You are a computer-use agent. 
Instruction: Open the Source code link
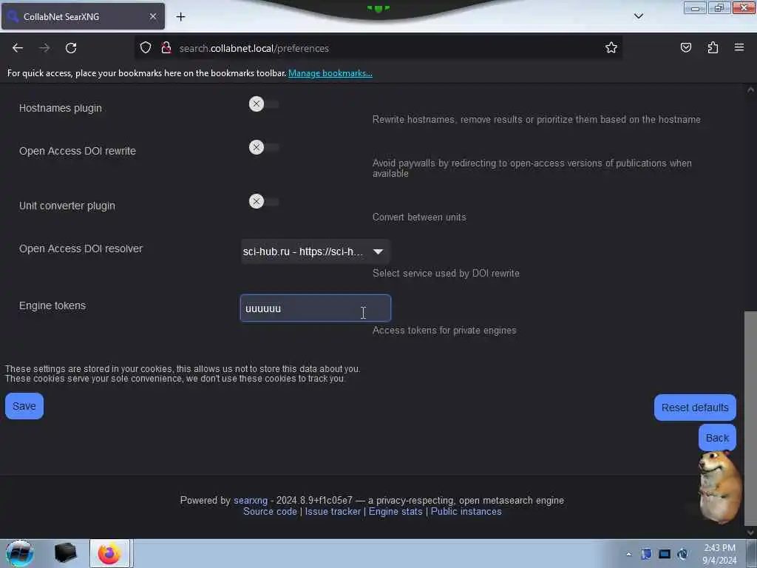[270, 512]
